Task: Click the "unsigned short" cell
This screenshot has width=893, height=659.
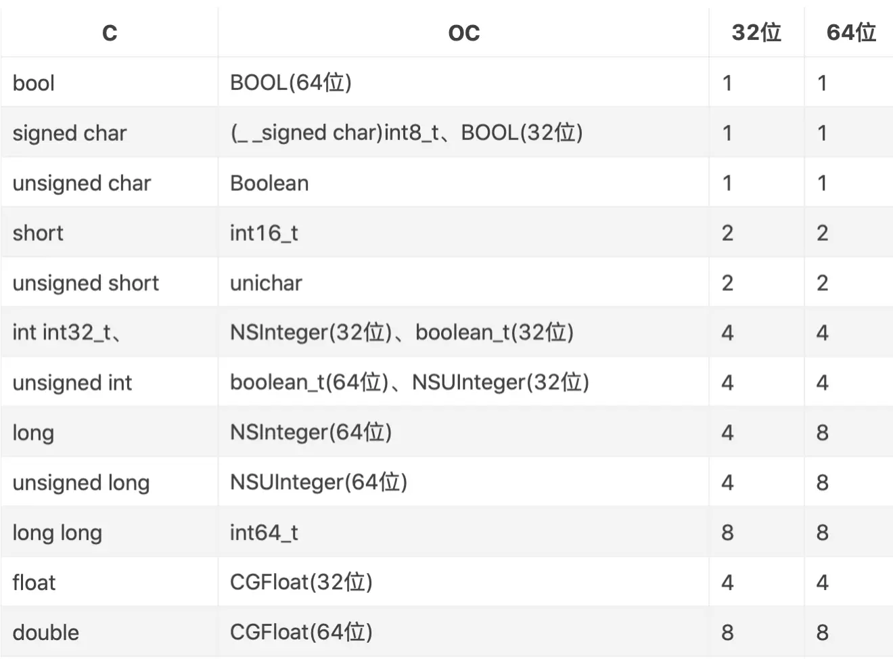Action: (x=86, y=283)
